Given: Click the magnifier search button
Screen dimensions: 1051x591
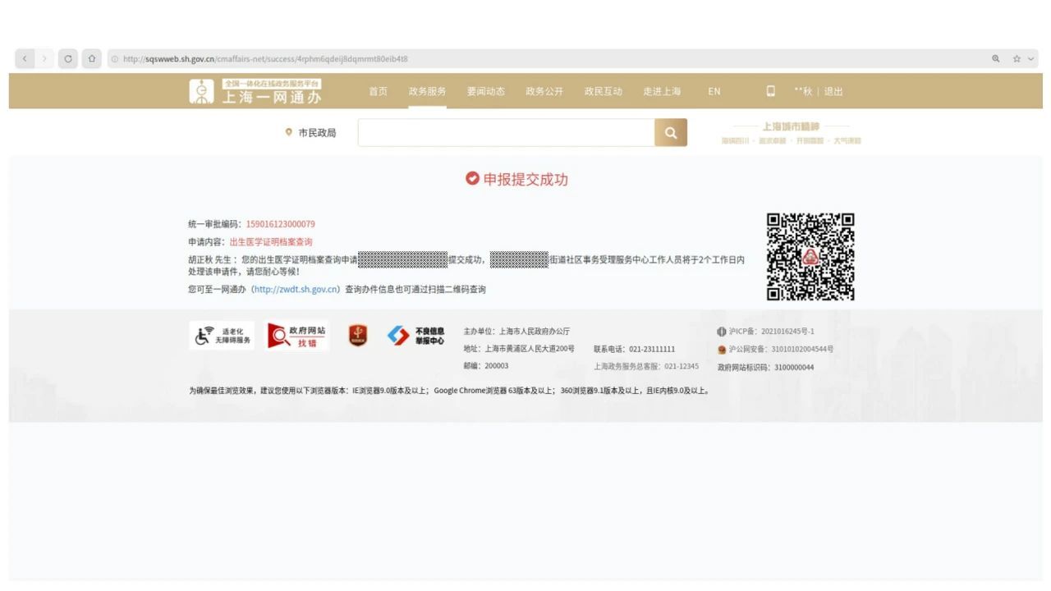Looking at the screenshot, I should (x=670, y=133).
